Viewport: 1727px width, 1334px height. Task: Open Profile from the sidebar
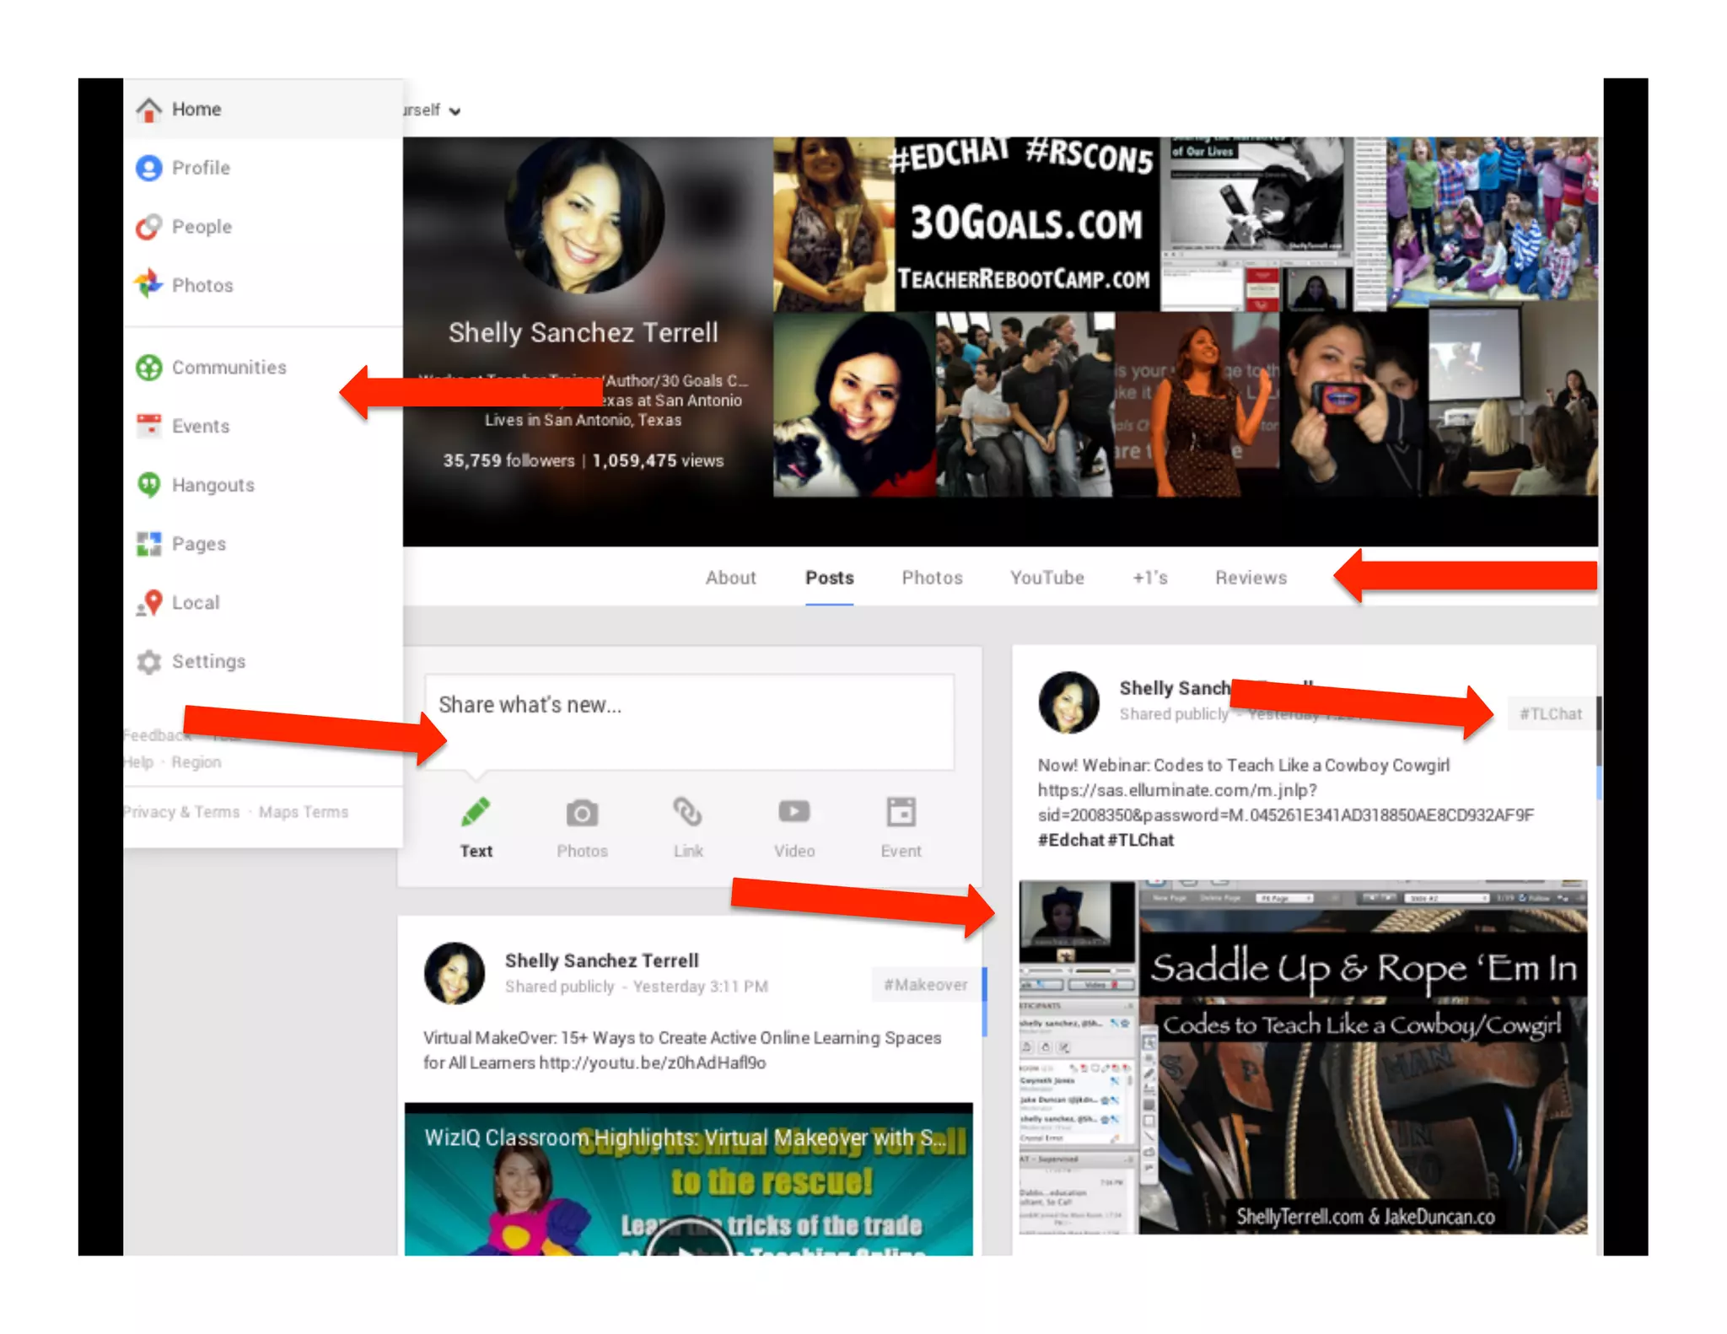200,168
